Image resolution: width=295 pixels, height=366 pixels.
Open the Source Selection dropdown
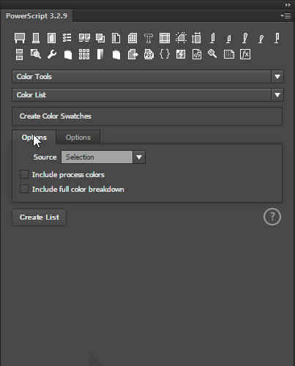pos(103,157)
